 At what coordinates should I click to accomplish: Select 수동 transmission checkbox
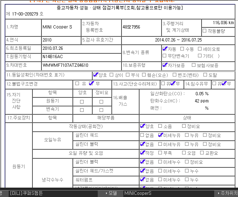pyautogui.click(x=182, y=49)
